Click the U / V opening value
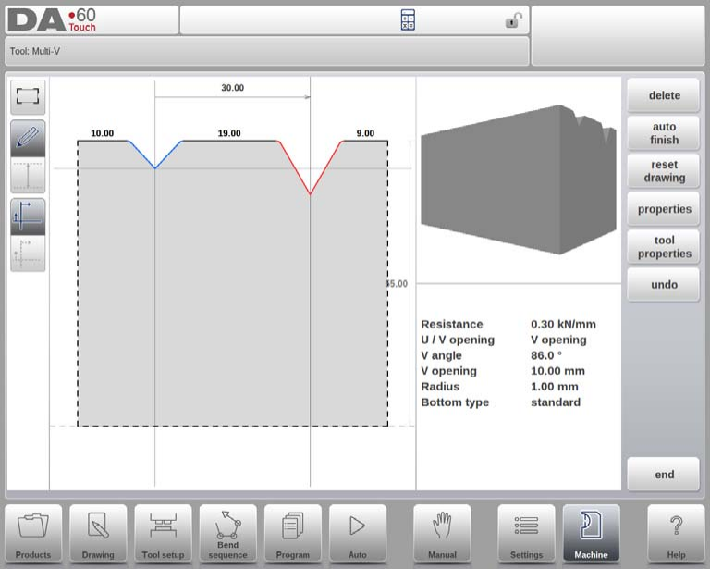This screenshot has height=569, width=710. tap(558, 340)
